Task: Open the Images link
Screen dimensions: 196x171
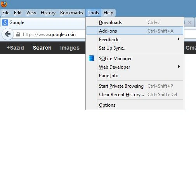Action: [x=70, y=48]
